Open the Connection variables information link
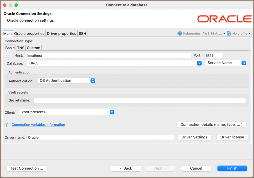The width and height of the screenshot is (254, 178). pos(38,124)
